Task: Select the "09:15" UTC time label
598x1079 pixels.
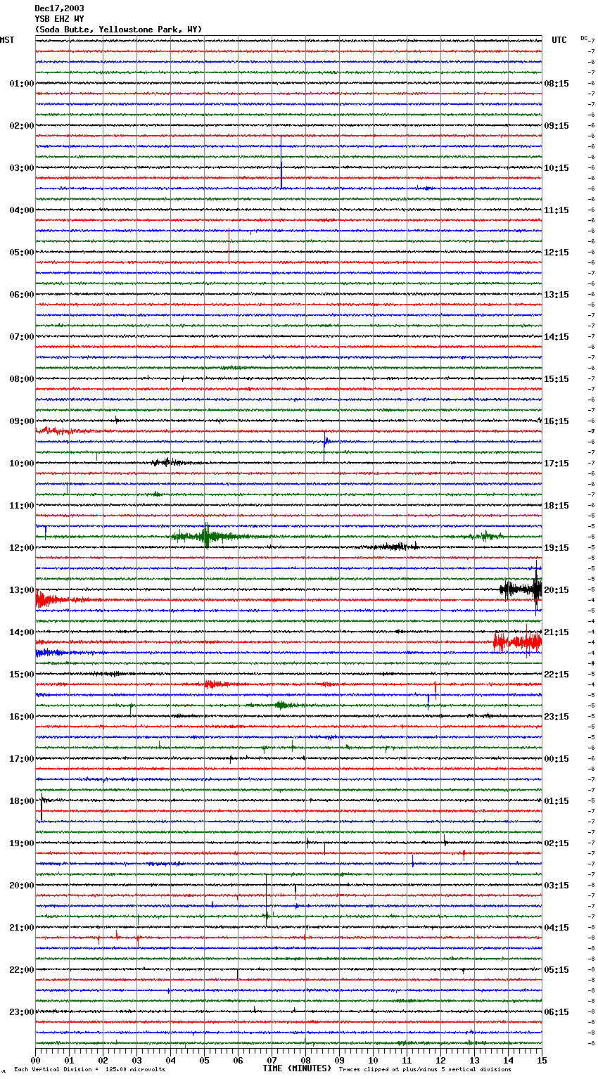Action: [x=556, y=126]
